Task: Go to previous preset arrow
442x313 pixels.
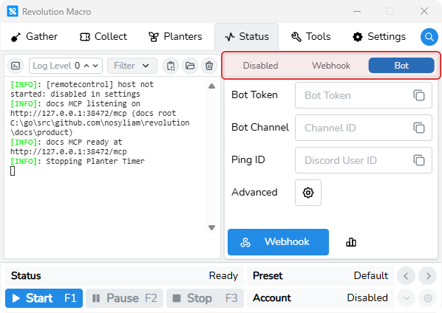Action: tap(406, 276)
